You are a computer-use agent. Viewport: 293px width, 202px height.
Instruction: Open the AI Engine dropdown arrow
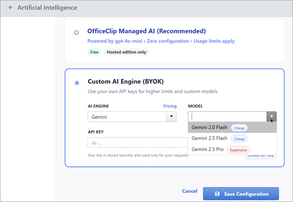coord(171,117)
